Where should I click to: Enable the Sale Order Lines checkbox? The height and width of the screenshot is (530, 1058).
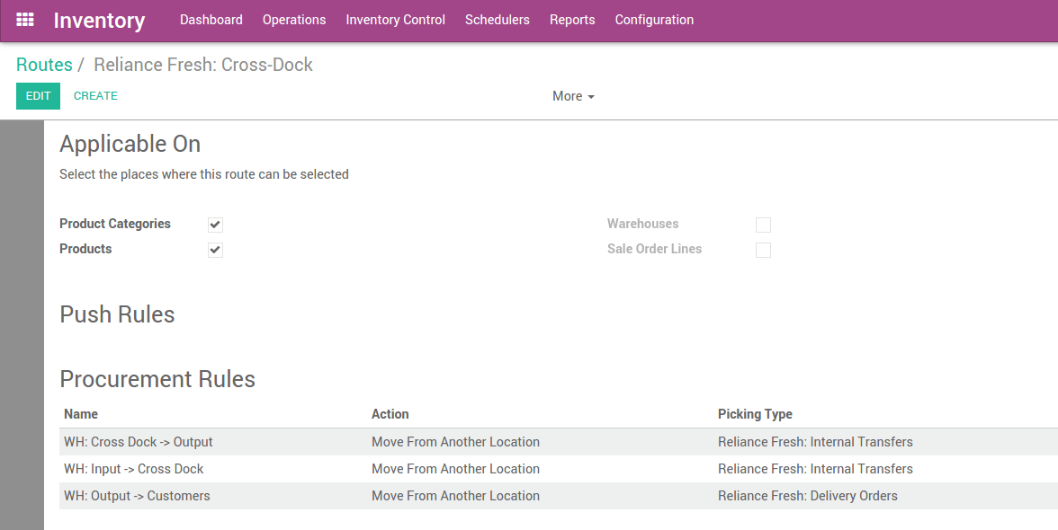click(x=763, y=249)
